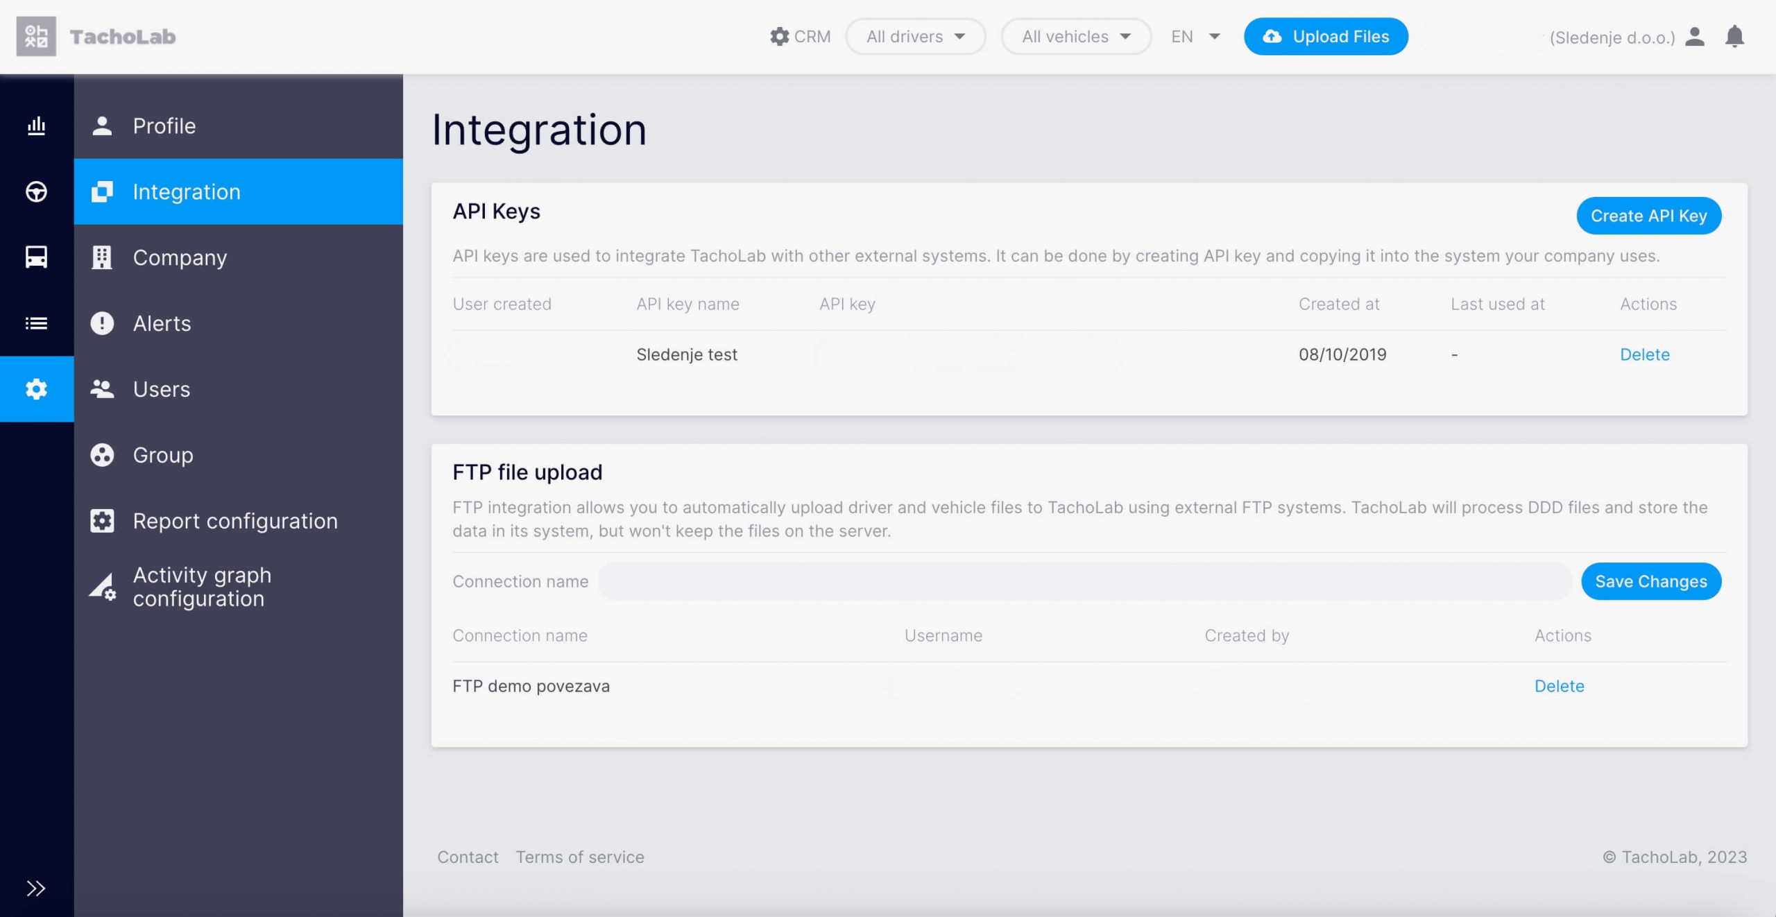Delete the Sledenje test API key
Screen dimensions: 1776x917
[1644, 354]
